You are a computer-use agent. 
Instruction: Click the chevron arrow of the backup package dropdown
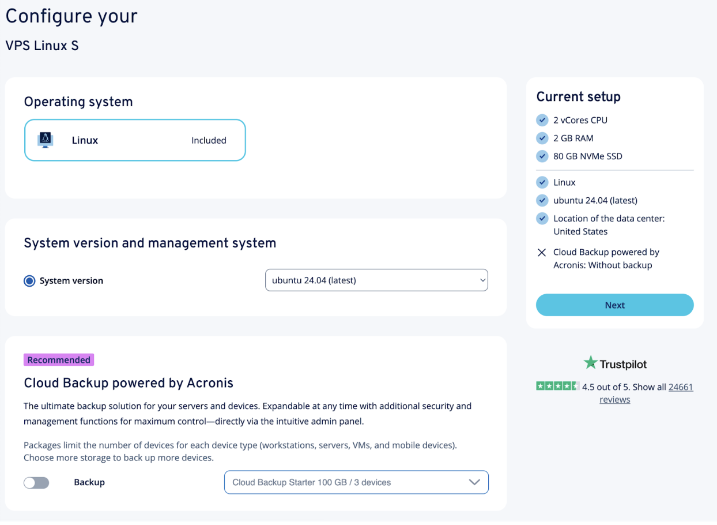click(474, 482)
